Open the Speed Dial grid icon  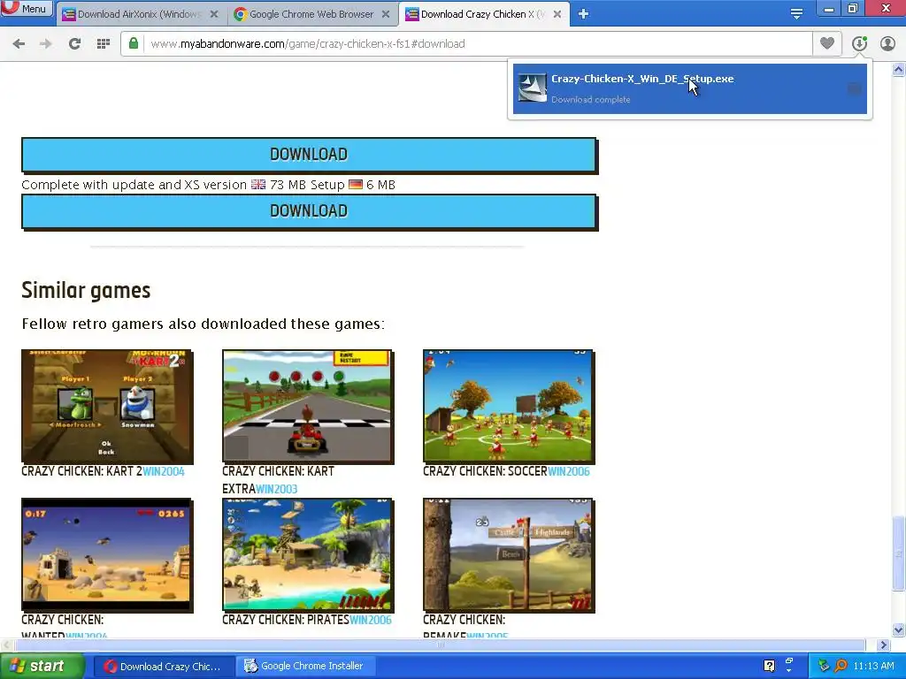coord(104,43)
